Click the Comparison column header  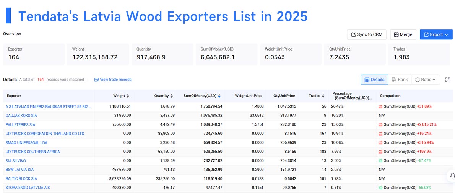point(390,96)
